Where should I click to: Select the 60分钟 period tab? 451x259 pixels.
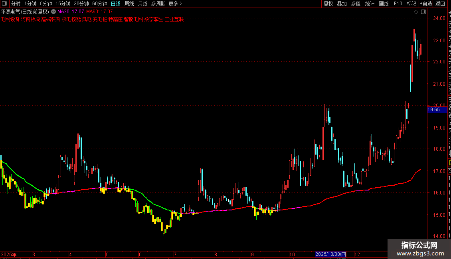pos(100,4)
